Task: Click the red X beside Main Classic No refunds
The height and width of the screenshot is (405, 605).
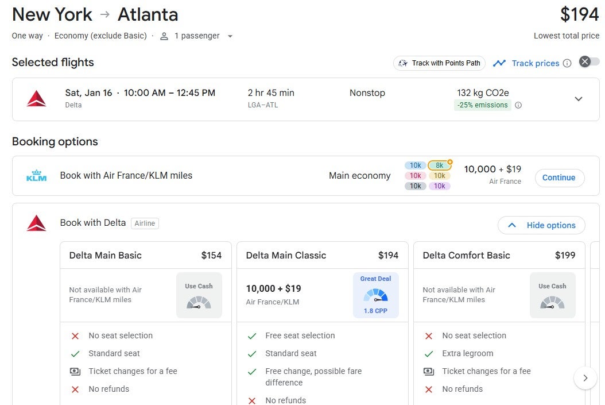Action: click(x=252, y=401)
